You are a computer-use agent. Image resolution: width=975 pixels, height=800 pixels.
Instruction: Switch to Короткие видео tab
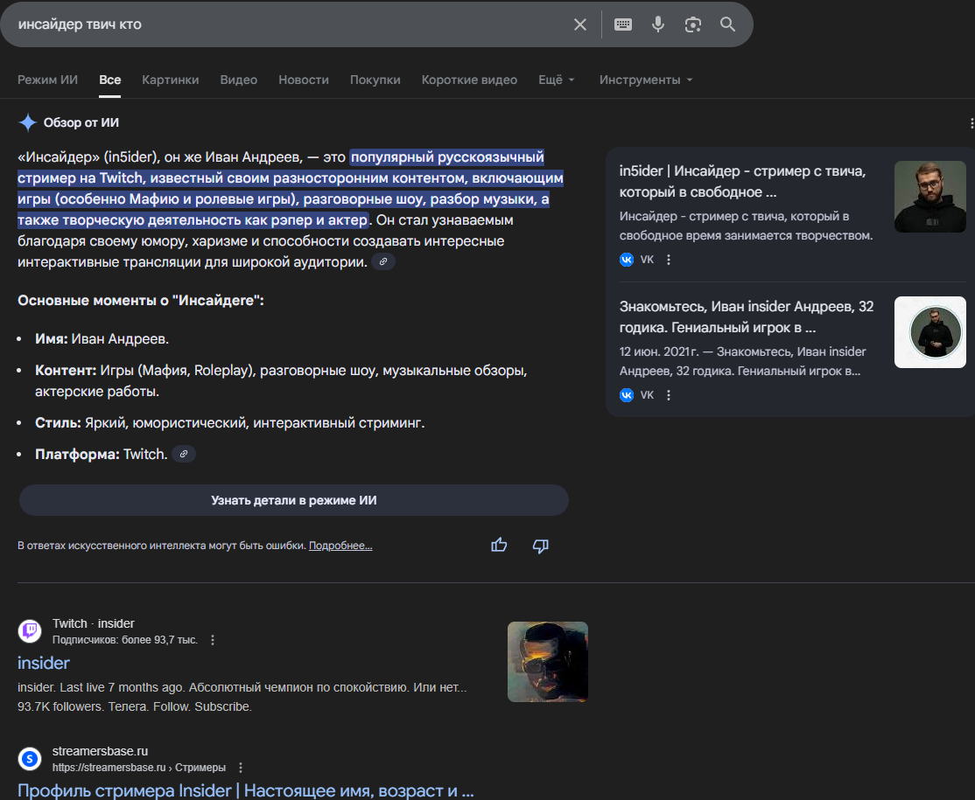pyautogui.click(x=469, y=80)
